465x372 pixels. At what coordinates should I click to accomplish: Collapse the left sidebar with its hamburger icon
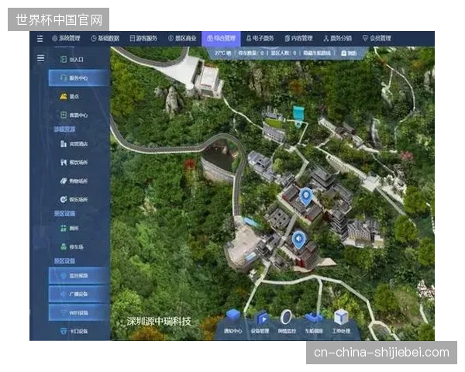click(40, 58)
